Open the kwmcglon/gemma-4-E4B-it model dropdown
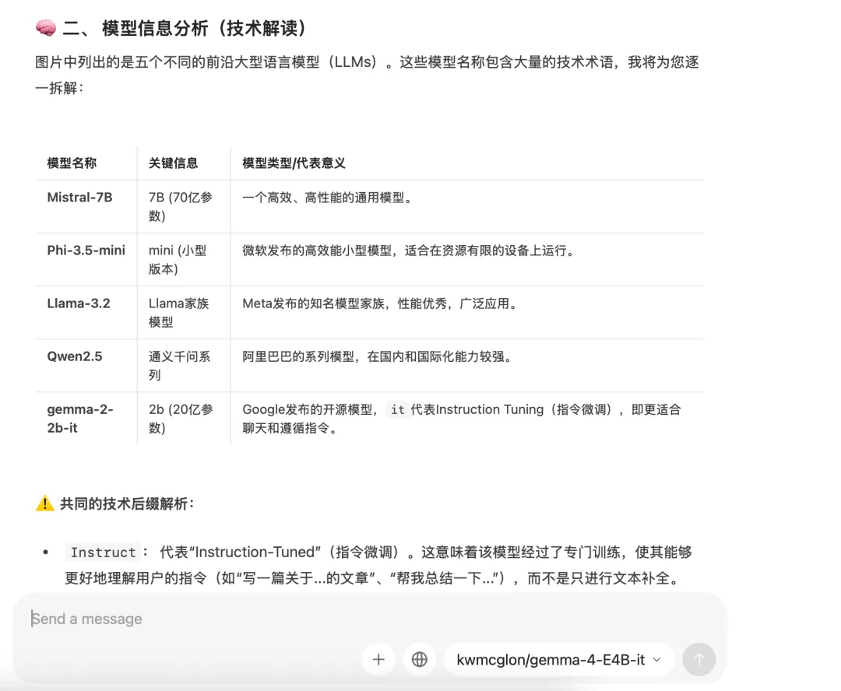 559,660
